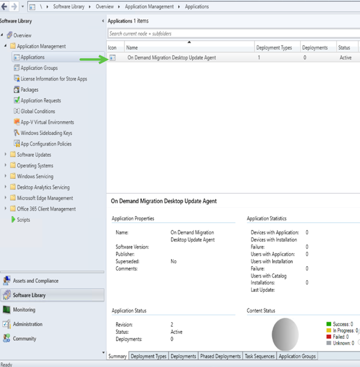Image resolution: width=360 pixels, height=367 pixels.
Task: Click the Desktop Analytics Servicing folder icon
Action: pyautogui.click(x=13, y=187)
